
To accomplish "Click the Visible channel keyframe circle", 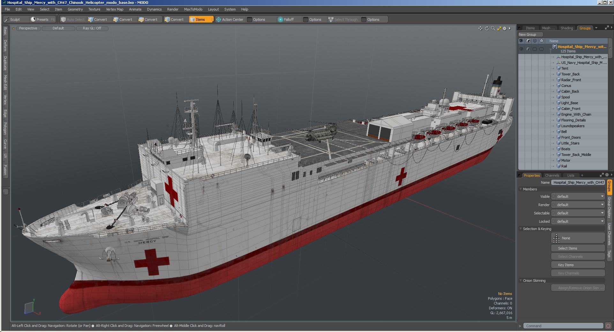I will 554,197.
